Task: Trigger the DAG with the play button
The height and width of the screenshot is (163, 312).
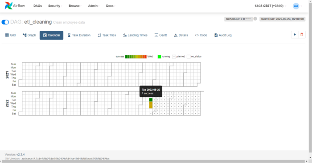Action: pyautogui.click(x=295, y=35)
